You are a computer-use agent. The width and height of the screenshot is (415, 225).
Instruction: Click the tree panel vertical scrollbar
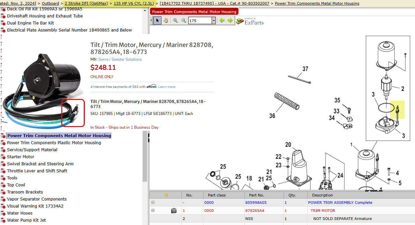coord(145,156)
